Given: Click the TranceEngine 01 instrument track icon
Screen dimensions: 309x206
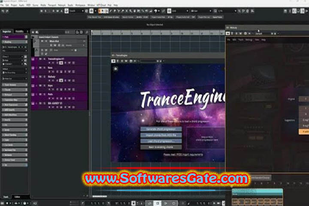Looking at the screenshot, I should (x=33, y=59).
